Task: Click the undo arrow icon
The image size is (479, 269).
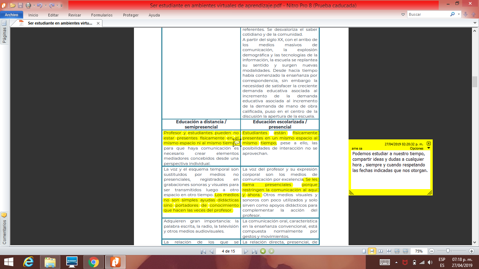Action: point(39,5)
